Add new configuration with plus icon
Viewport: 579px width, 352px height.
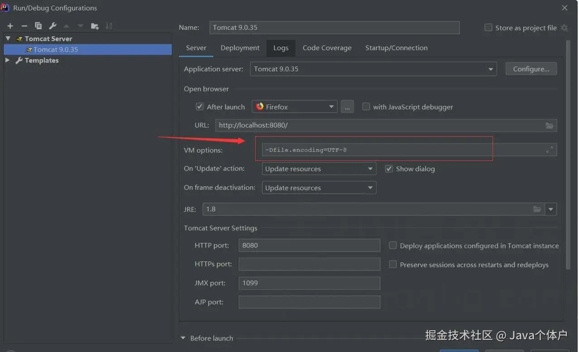(x=10, y=26)
